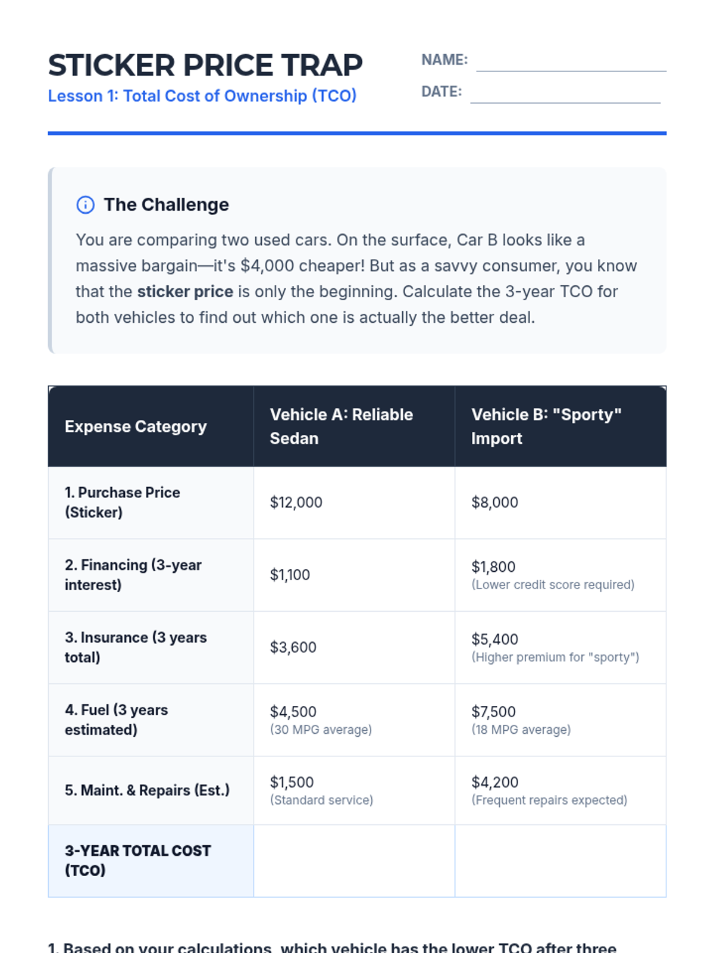Click the $8,000 purchase price cell
The width and height of the screenshot is (714, 953).
494,502
